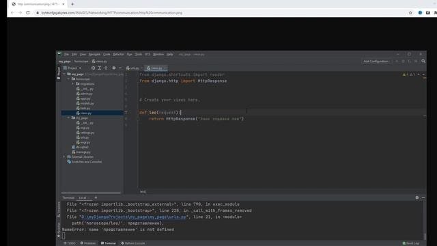Open the Refactor menu
437x246 pixels.
(x=118, y=55)
